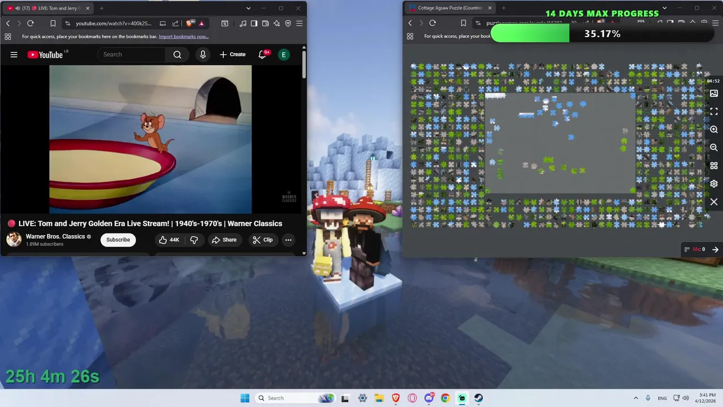Viewport: 723px width, 407px height.
Task: Go back in YouTube browser window
Action: [x=8, y=23]
